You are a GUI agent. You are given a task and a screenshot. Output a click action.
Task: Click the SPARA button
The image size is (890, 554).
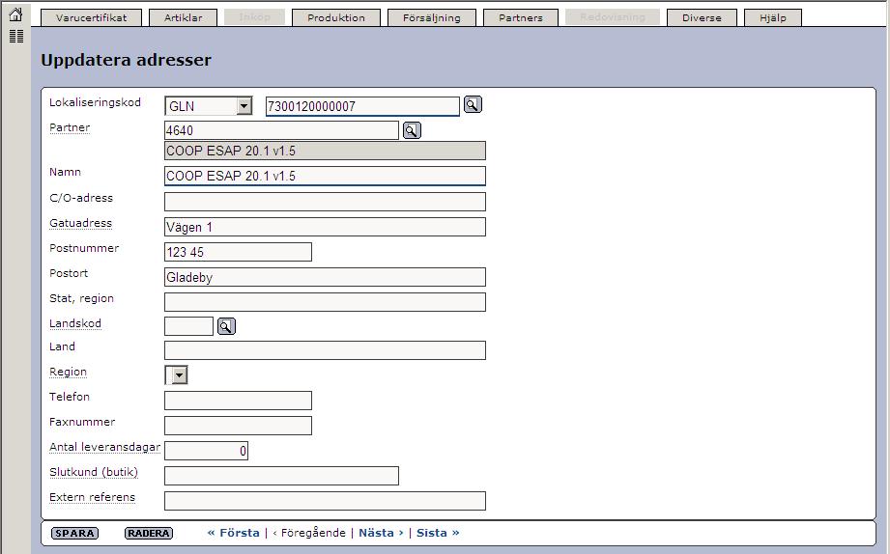75,533
